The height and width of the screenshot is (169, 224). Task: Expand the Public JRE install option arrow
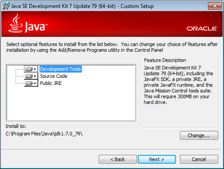click(x=35, y=83)
